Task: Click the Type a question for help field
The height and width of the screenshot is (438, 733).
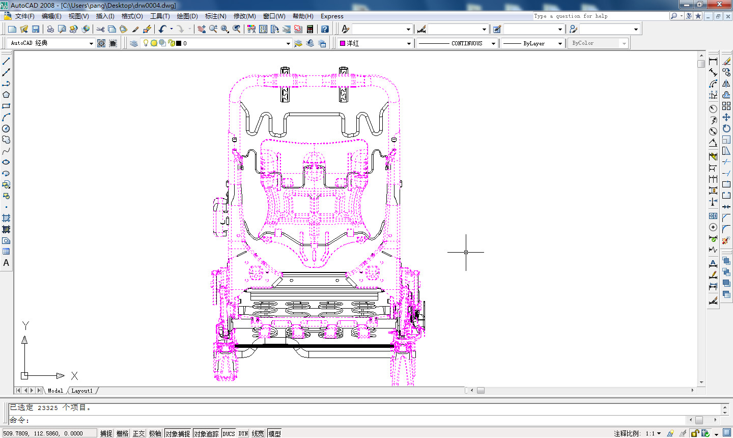Action: 600,16
